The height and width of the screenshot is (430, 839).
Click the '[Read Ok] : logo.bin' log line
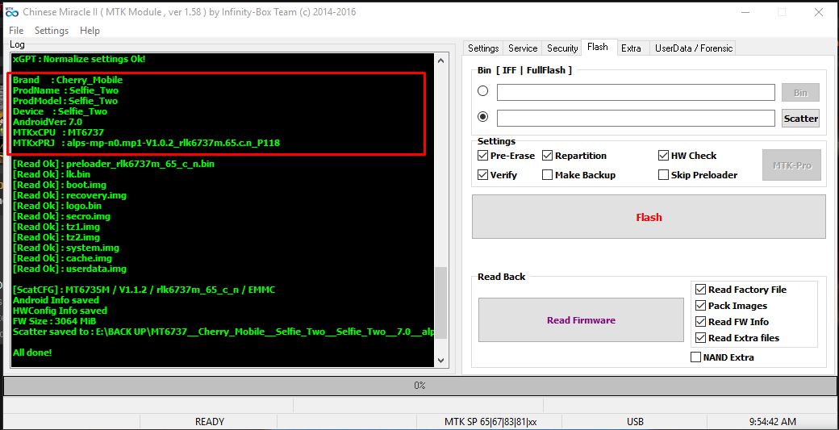click(x=57, y=206)
